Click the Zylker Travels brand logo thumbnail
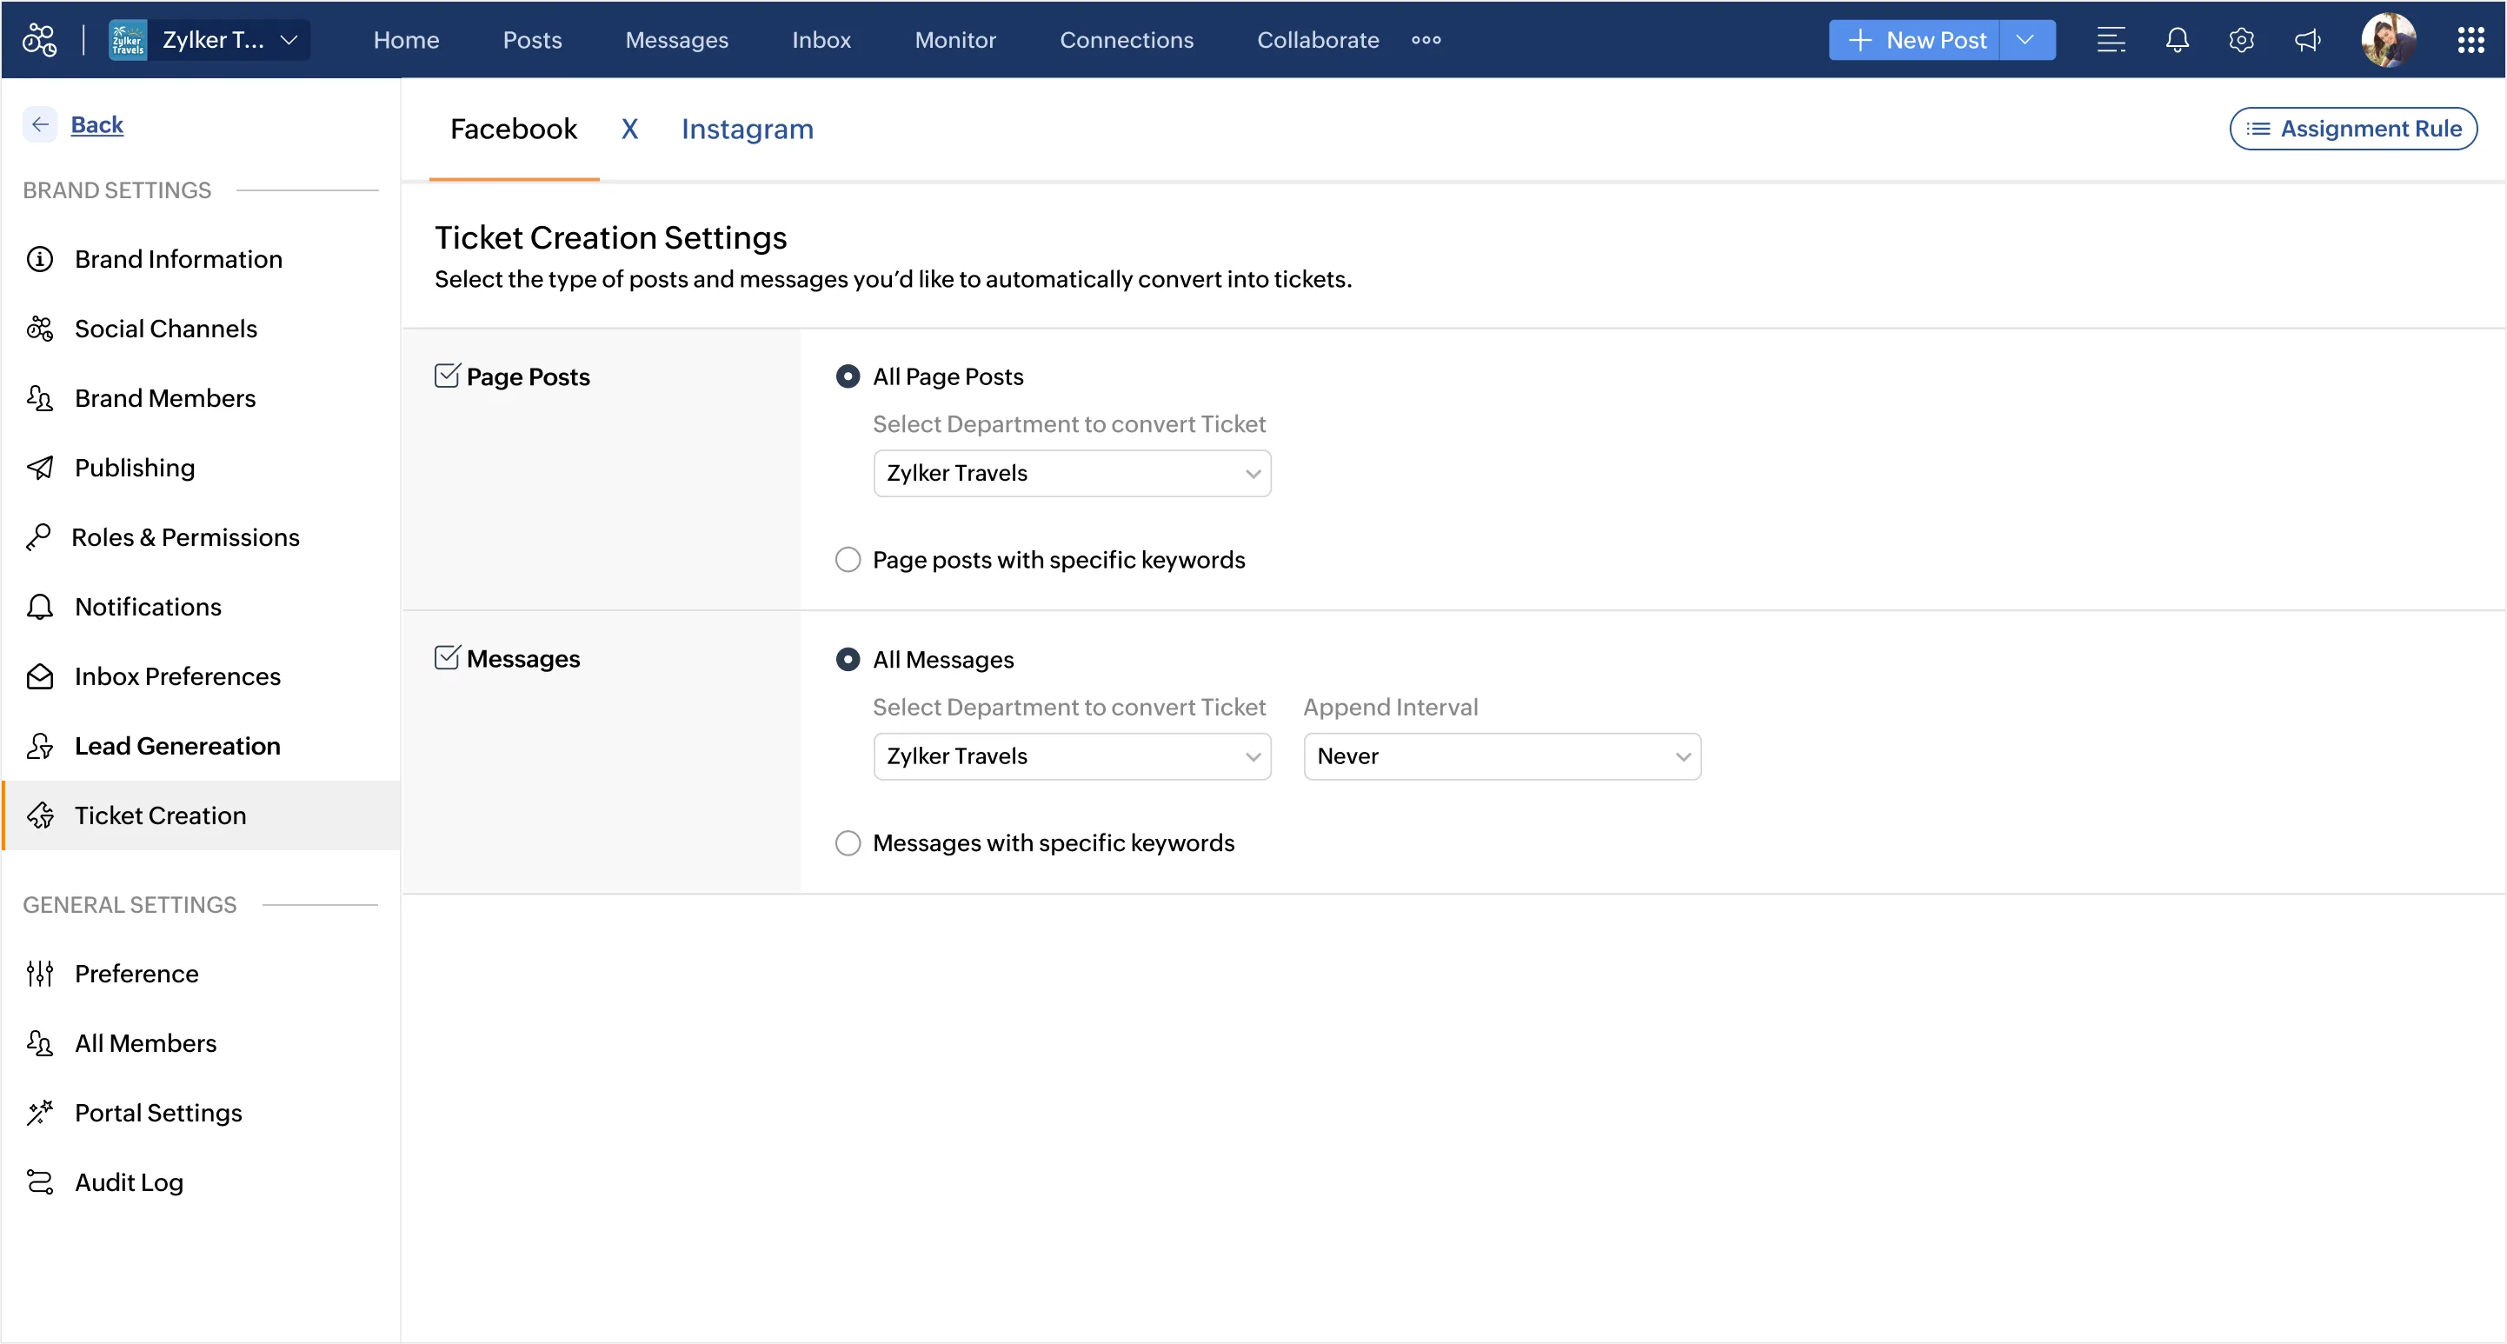Screen dimensions: 2507x1344 pos(128,40)
